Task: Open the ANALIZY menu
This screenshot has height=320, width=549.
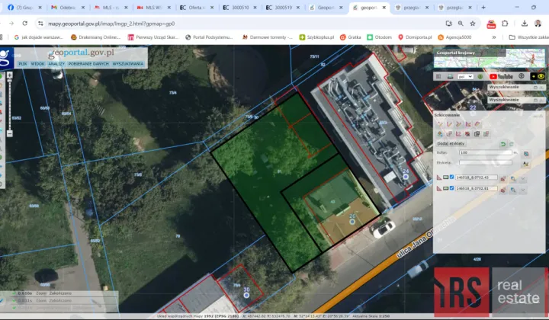Action: point(56,64)
